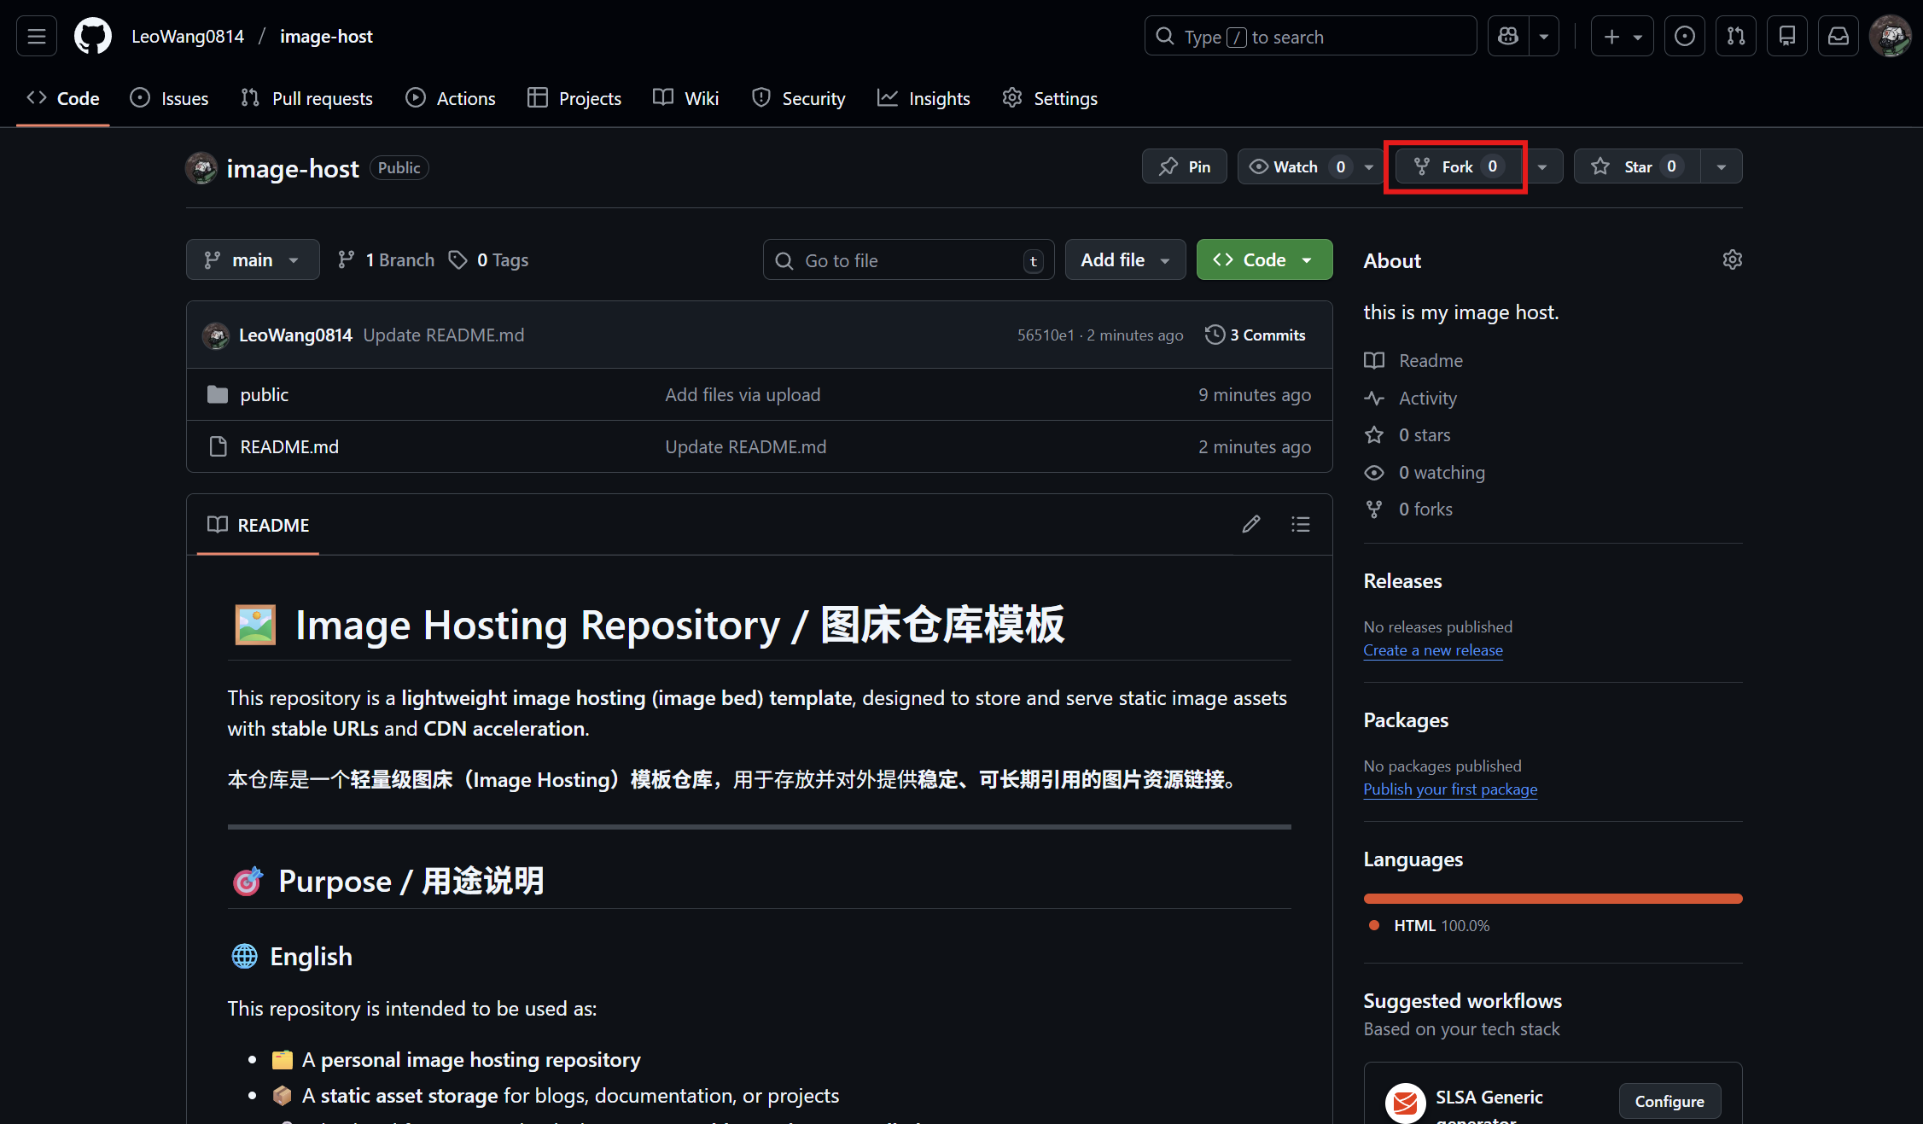Open About section settings gear
Screen dimensions: 1923x1124
pos(1732,259)
